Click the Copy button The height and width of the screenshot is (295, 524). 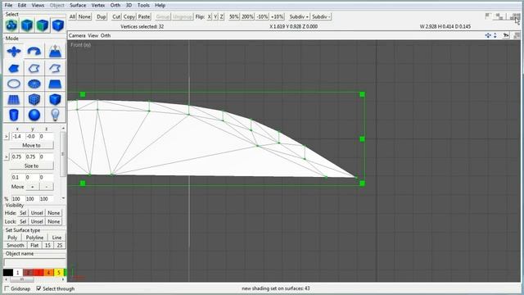tap(129, 16)
